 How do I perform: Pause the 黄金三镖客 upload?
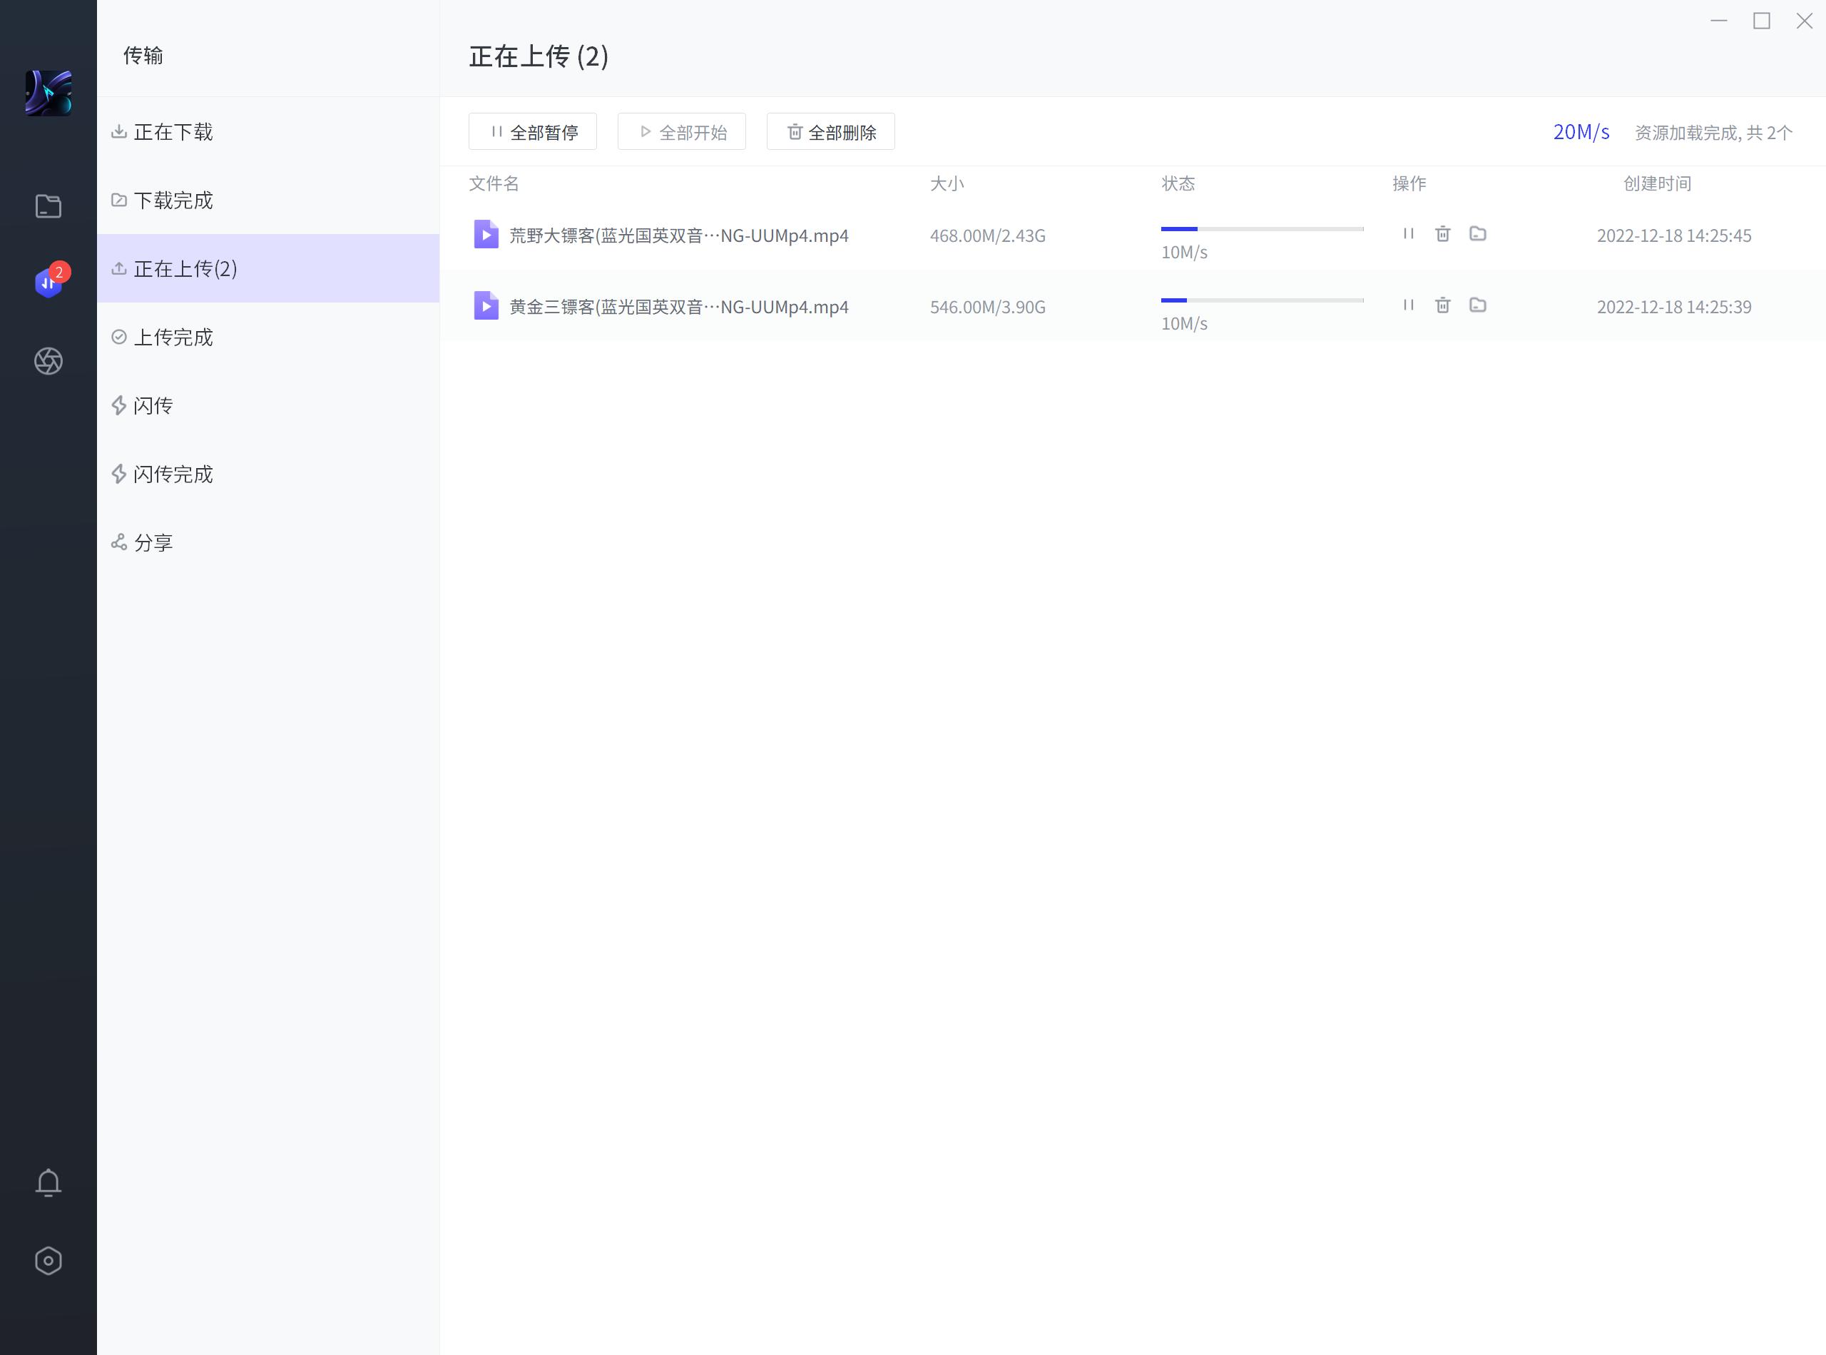point(1408,305)
